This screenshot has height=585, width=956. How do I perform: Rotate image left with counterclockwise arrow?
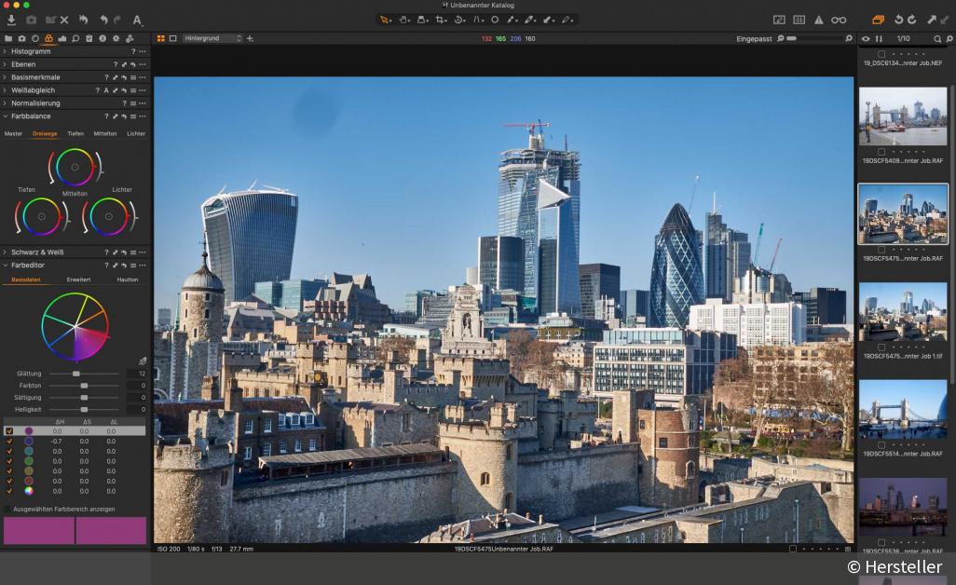898,20
